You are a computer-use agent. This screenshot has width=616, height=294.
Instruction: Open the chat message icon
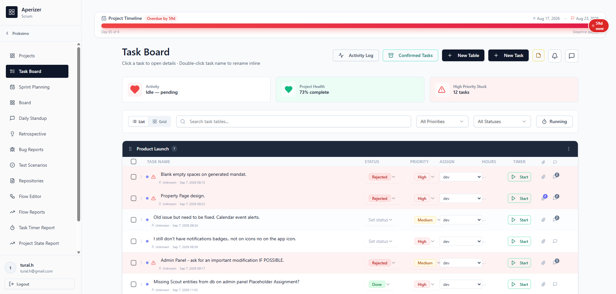click(x=571, y=56)
